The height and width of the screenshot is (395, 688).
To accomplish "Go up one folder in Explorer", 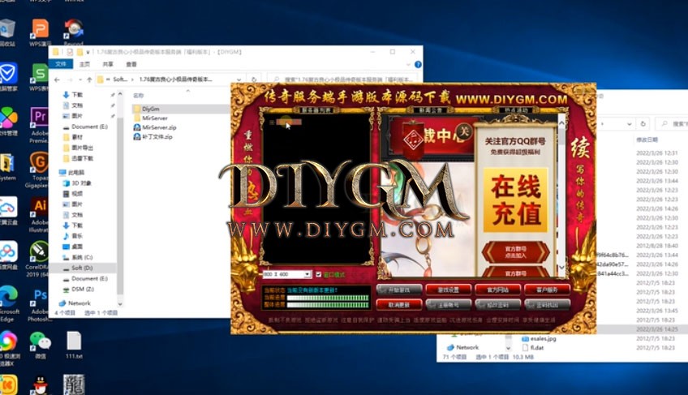I will coord(89,79).
